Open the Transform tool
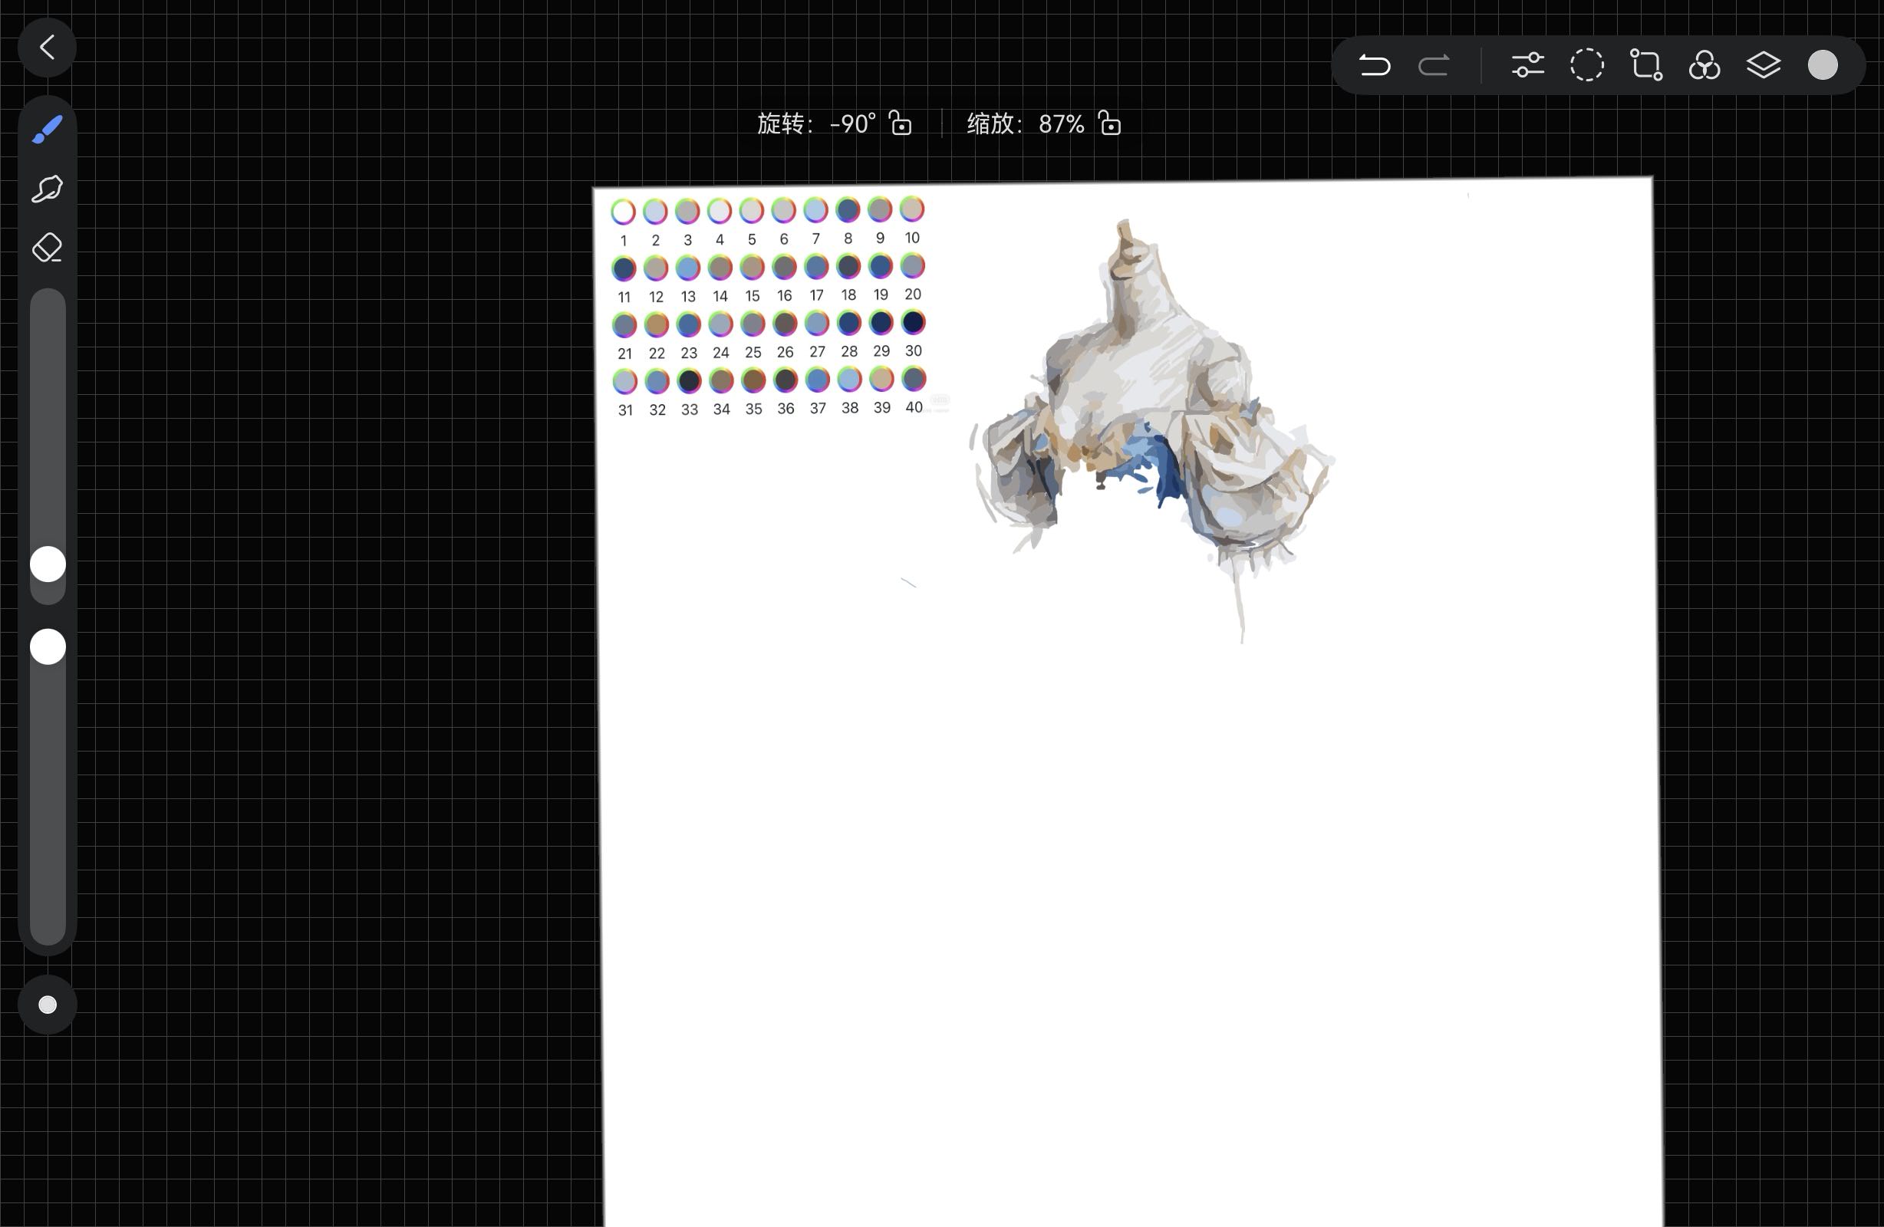Screen dimensions: 1884x1227 pos(1645,65)
